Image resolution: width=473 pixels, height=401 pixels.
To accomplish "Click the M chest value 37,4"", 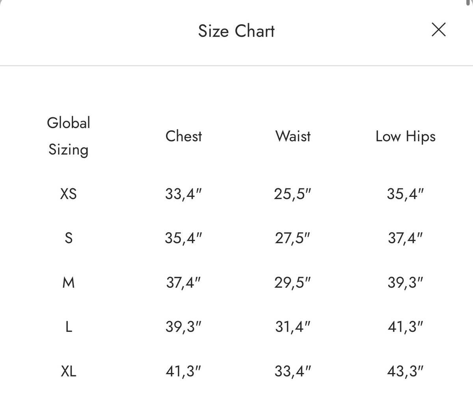I will coord(184,282).
